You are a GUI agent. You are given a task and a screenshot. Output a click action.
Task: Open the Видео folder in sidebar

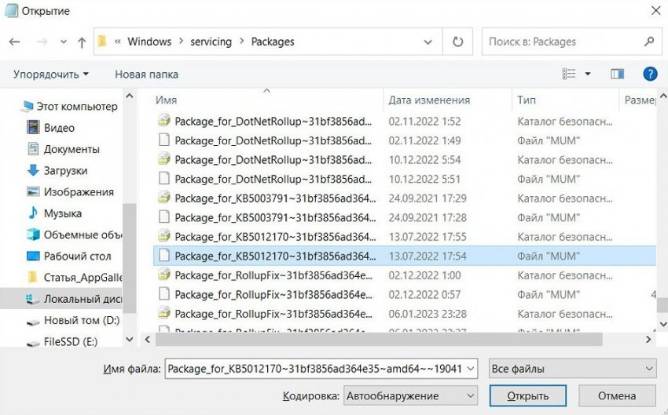coord(59,128)
